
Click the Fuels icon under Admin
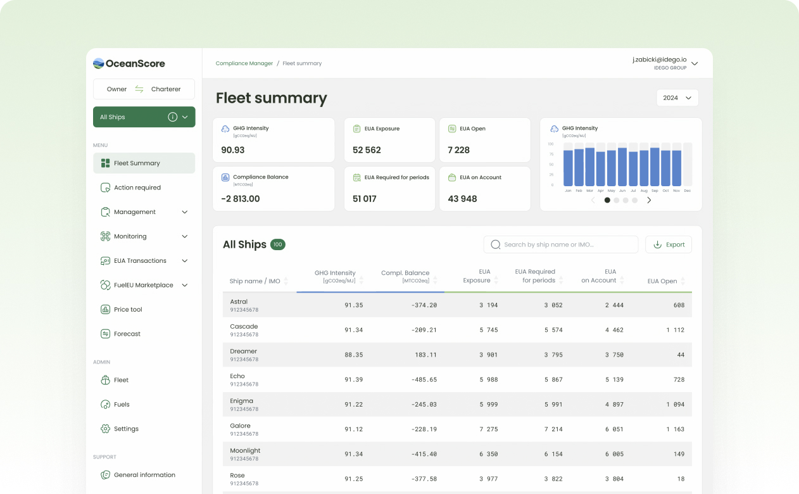coord(105,405)
